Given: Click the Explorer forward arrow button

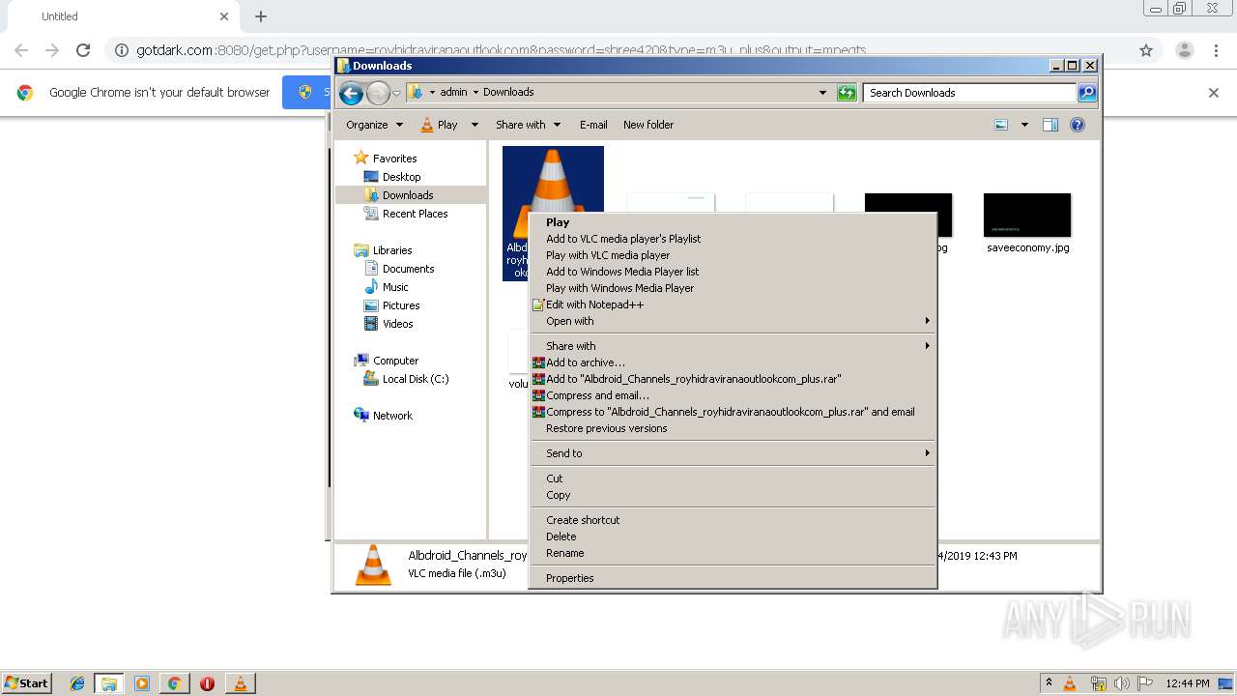Looking at the screenshot, I should click(378, 93).
